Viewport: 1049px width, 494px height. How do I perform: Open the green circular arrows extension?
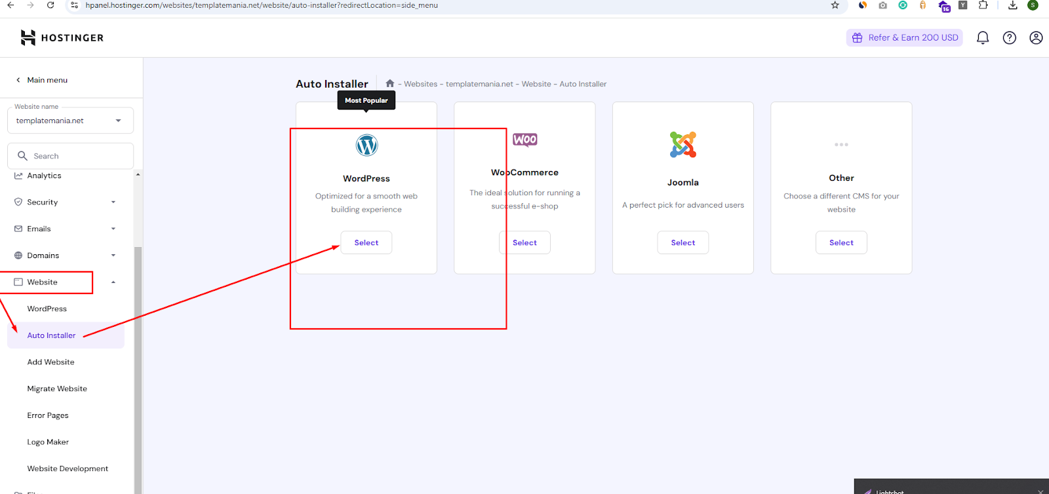coord(903,5)
